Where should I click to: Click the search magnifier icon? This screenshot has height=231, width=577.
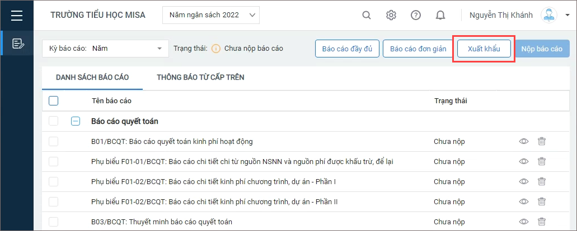pos(367,16)
